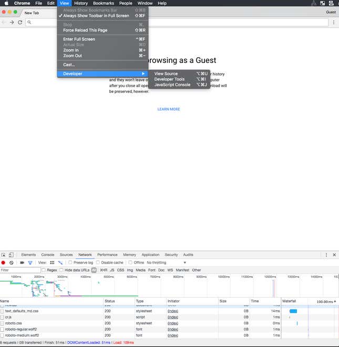Click the Status column header
This screenshot has width=339, height=347.
119,301
